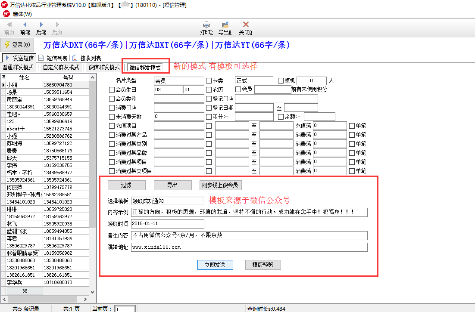Click the Print (打印) toolbar icon
This screenshot has height=312, width=475.
click(x=206, y=25)
